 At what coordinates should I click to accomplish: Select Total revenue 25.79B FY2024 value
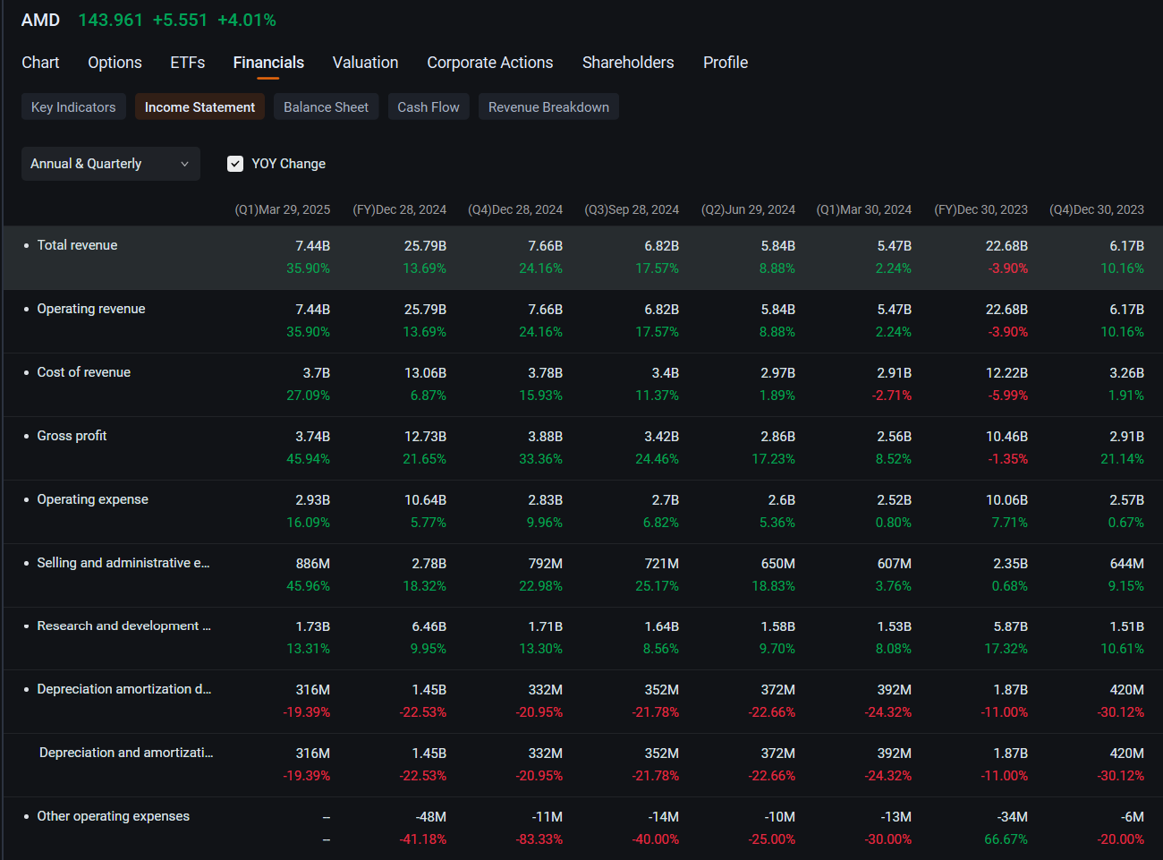(425, 246)
